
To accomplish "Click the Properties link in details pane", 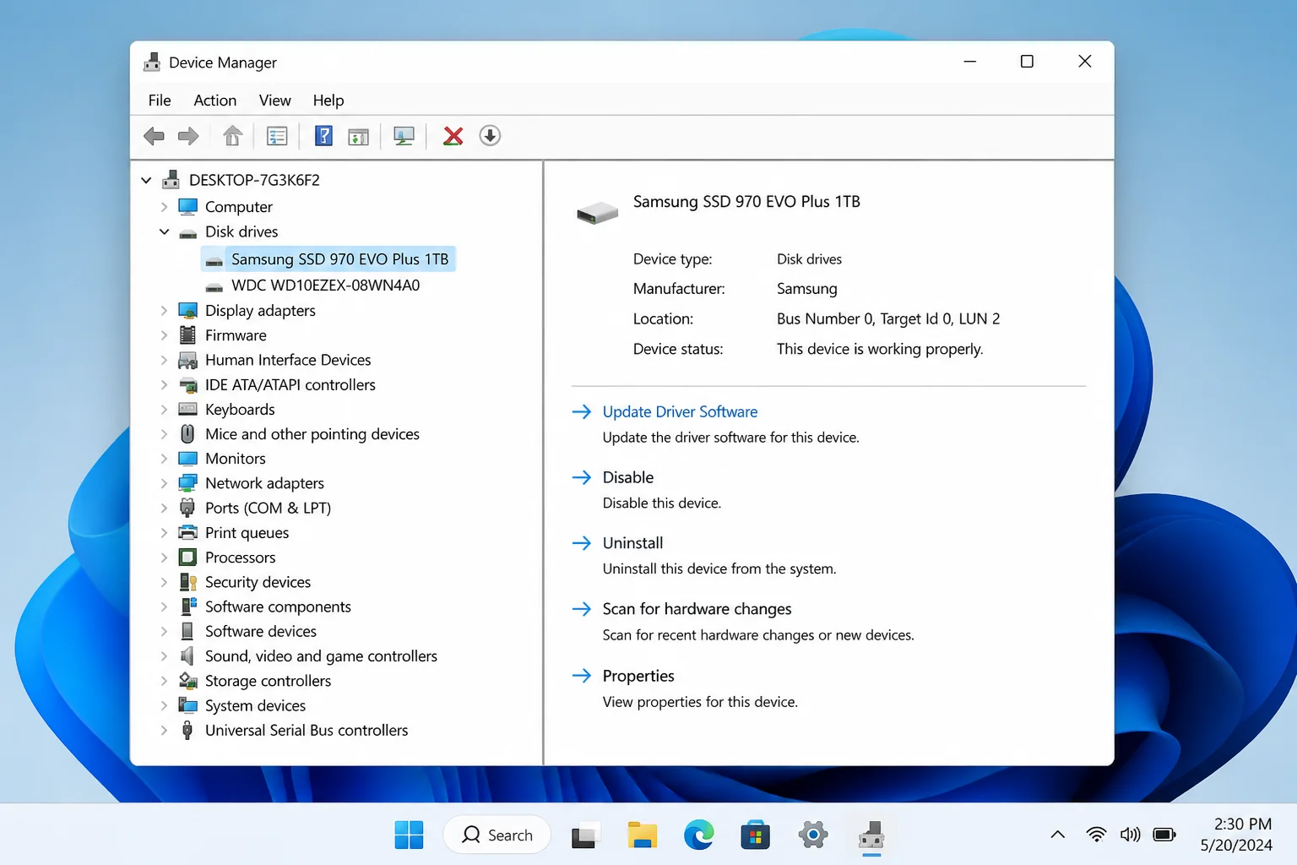I will pos(638,676).
